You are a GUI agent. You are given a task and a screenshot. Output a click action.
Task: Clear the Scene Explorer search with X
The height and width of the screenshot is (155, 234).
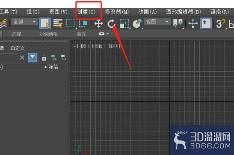pos(22,58)
